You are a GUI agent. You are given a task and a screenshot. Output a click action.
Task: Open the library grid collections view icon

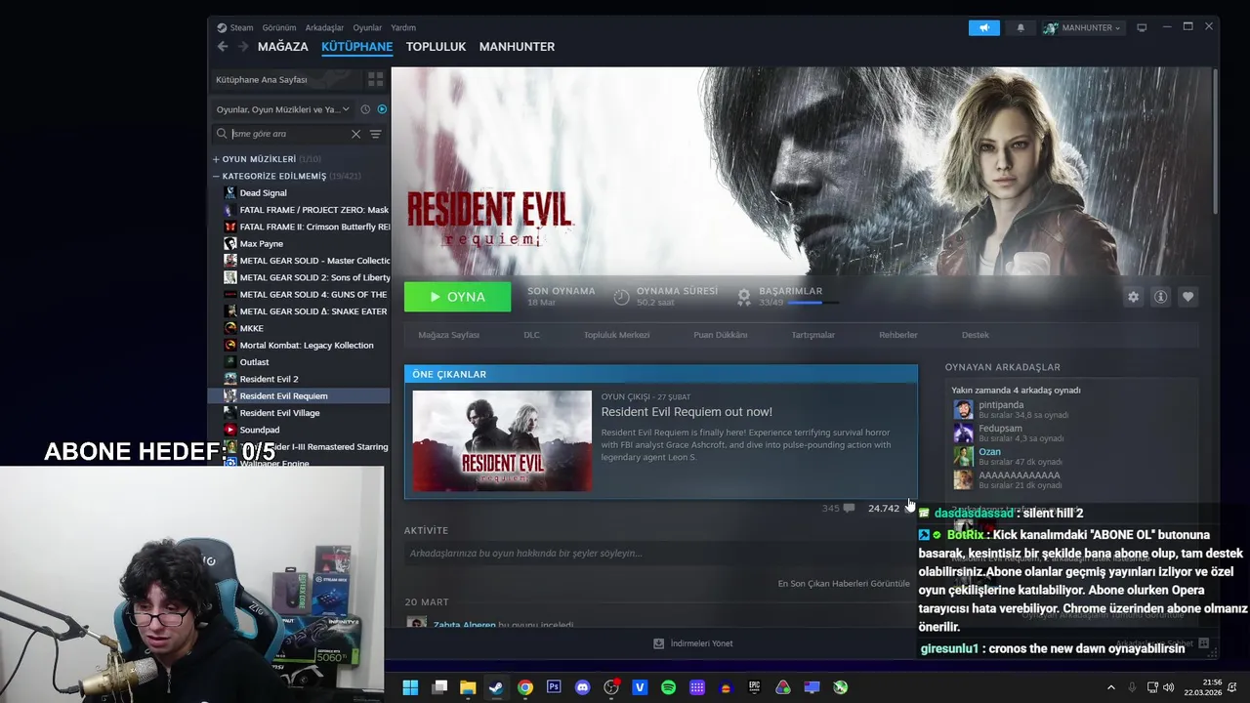375,79
